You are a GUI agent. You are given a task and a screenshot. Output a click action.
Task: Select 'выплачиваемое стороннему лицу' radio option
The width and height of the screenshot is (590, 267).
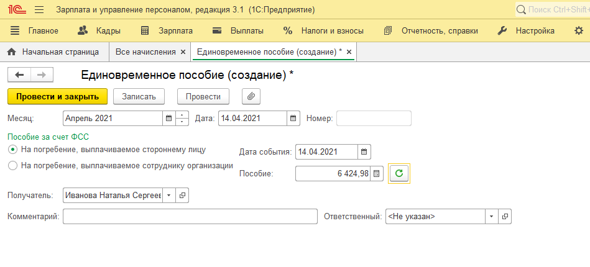[13, 150]
